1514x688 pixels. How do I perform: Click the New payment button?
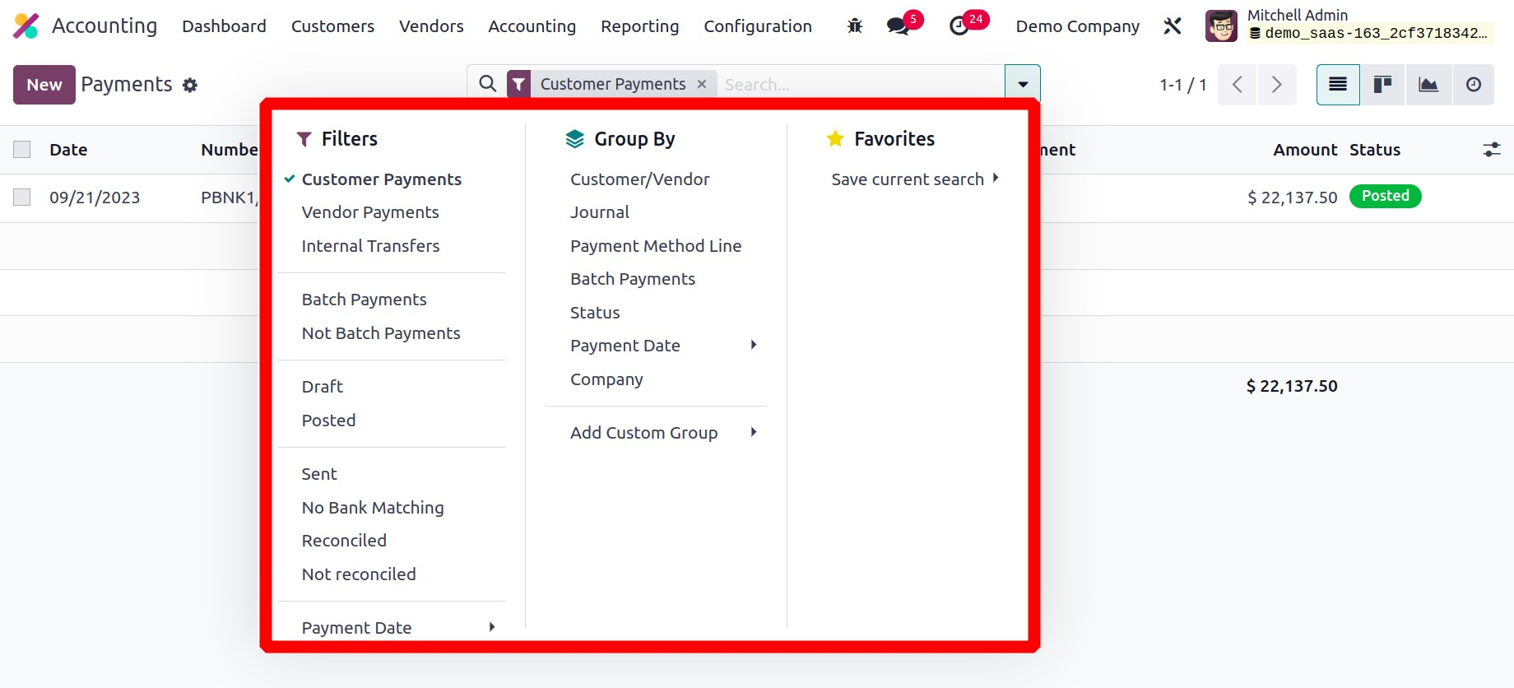(x=44, y=85)
